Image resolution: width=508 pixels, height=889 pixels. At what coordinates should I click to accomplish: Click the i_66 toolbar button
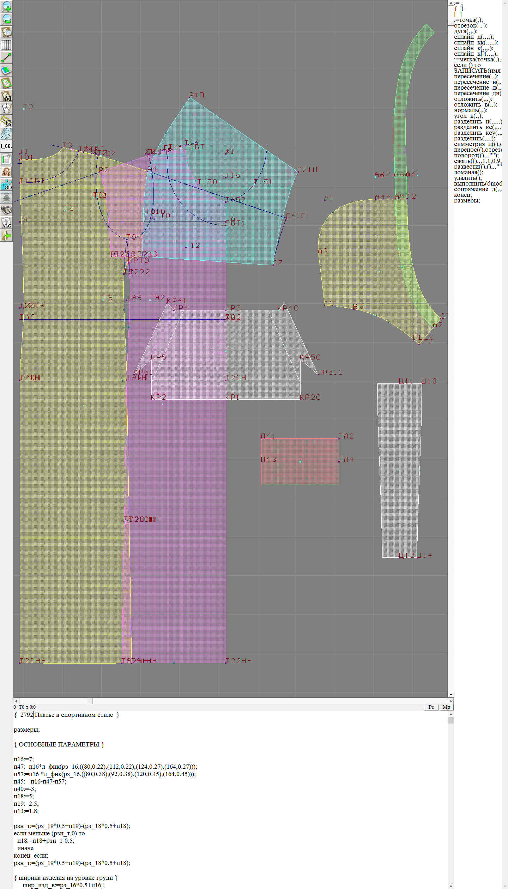pos(6,146)
